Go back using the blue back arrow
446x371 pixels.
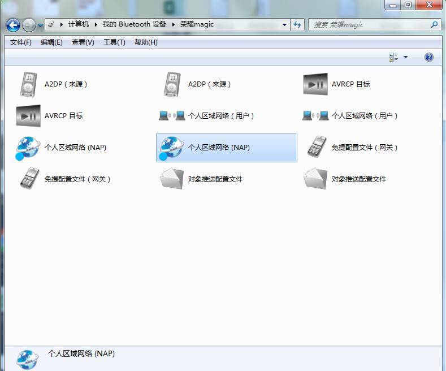pos(13,25)
